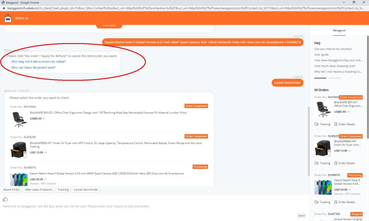Select the Banggood tab in the sidebar

[x=339, y=30]
